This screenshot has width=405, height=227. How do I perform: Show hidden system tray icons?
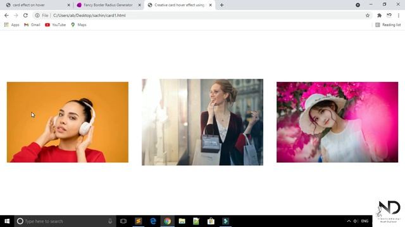[x=349, y=221]
